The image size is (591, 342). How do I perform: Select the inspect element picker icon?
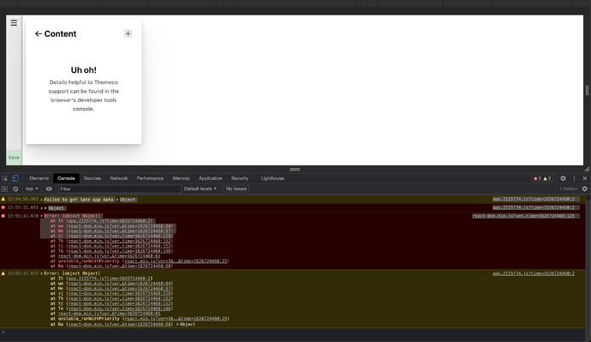(5, 178)
